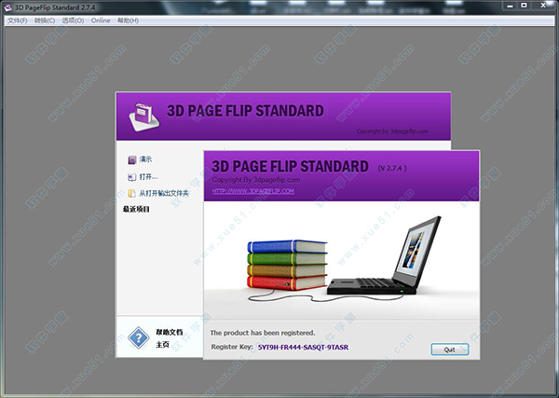559x398 pixels.
Task: Click the output folder icon
Action: point(132,193)
